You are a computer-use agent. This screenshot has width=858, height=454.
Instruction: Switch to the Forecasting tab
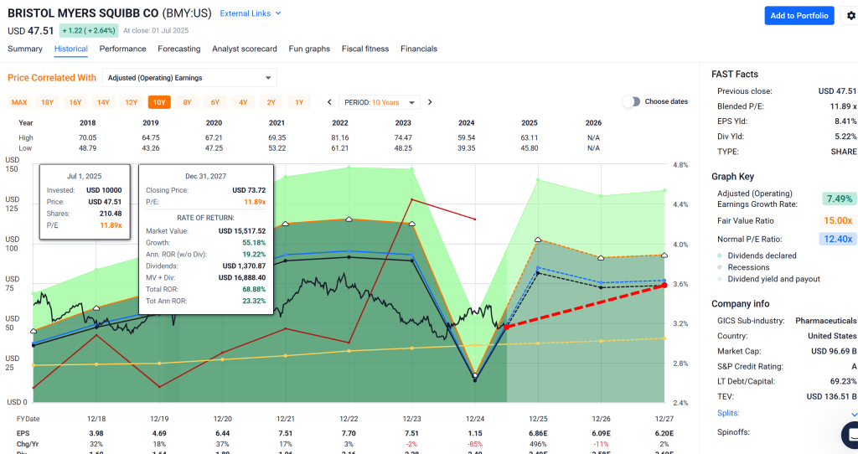pos(179,49)
